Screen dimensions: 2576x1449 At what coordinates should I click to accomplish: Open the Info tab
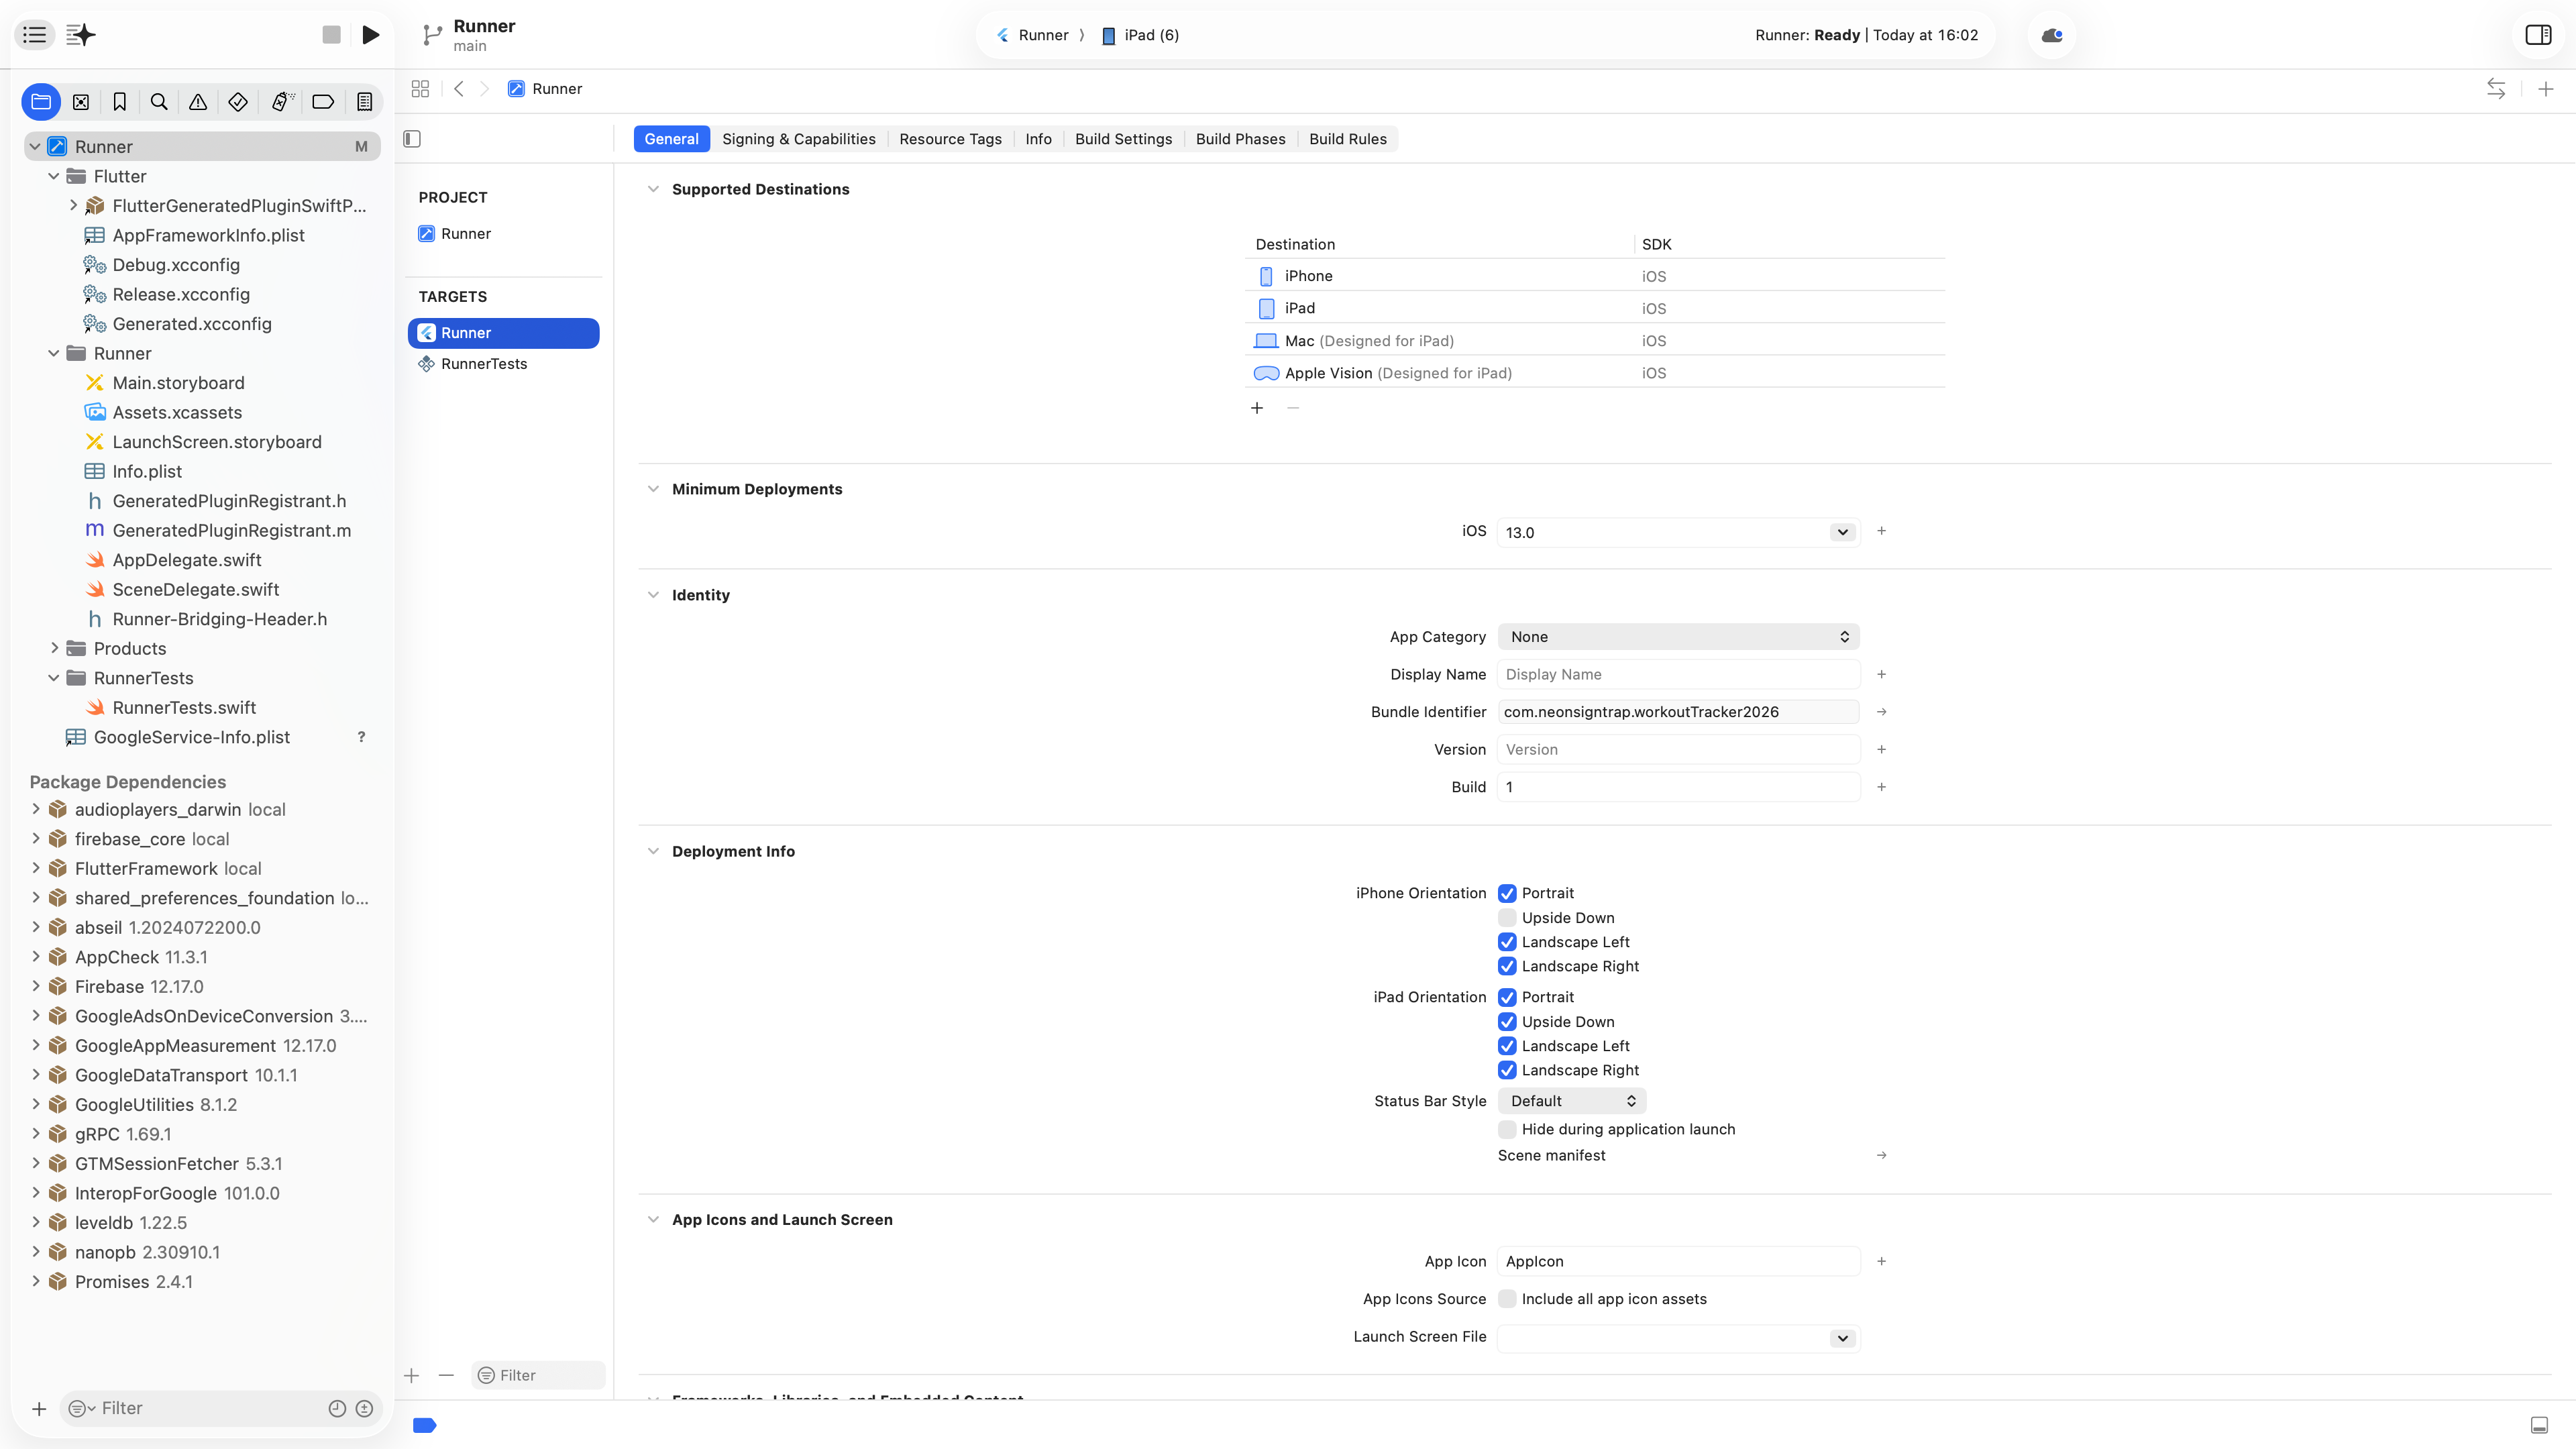click(x=1038, y=139)
